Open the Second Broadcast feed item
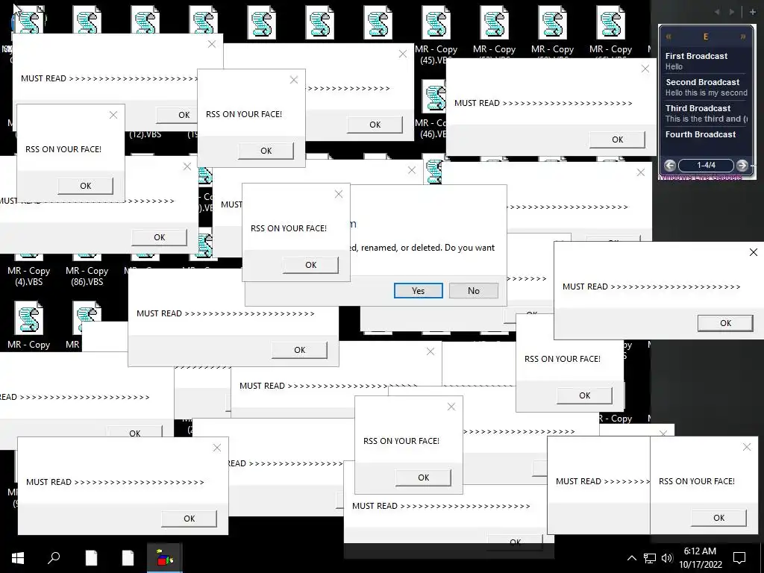This screenshot has width=764, height=573. [x=706, y=87]
